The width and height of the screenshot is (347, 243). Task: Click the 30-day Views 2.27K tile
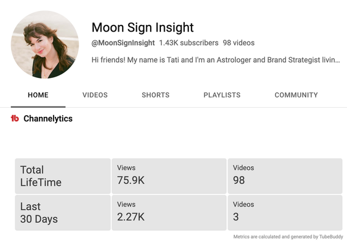[169, 213]
